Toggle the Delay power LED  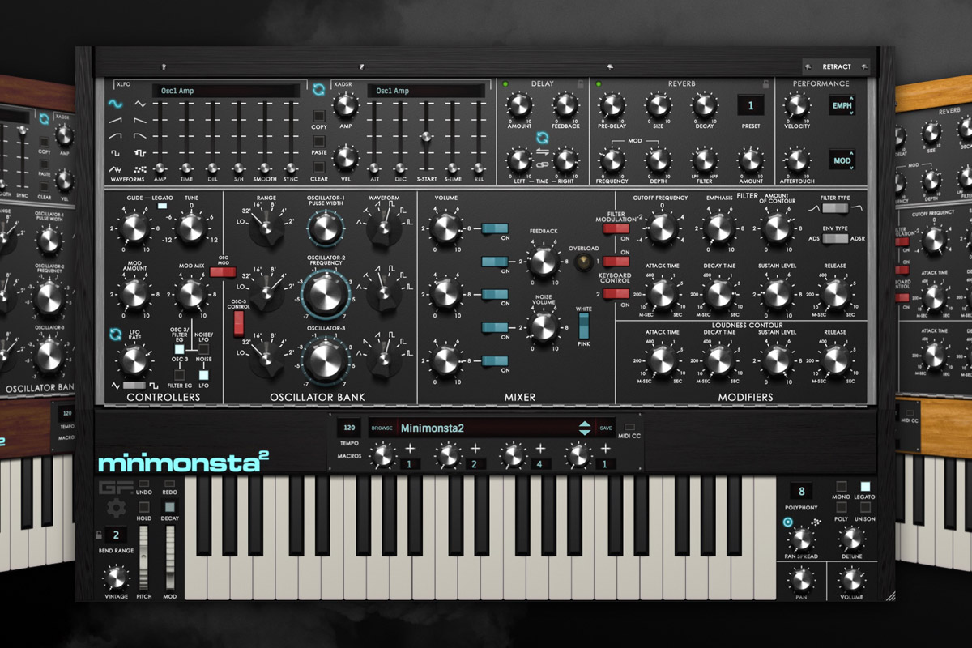click(x=504, y=83)
